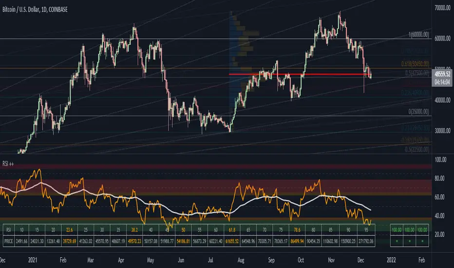Click the current price label 48559.52
This screenshot has width=454, height=268.
(442, 74)
